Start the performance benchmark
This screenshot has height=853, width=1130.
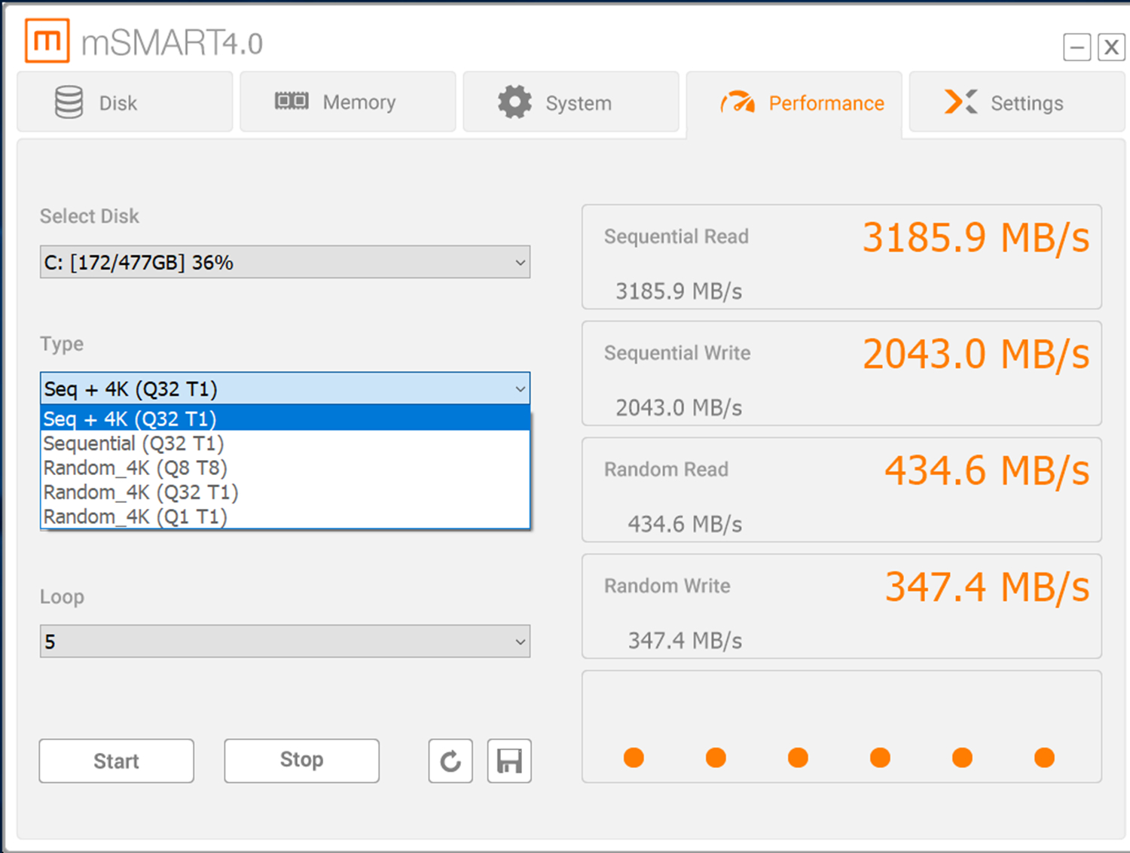[x=117, y=760]
